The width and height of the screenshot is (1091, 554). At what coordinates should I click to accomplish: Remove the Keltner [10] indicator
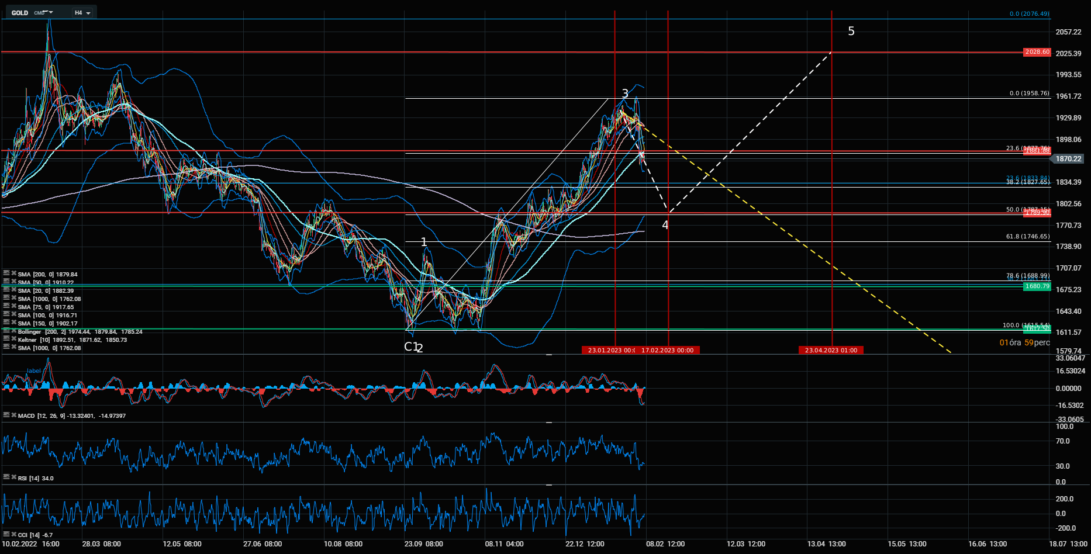[13, 340]
